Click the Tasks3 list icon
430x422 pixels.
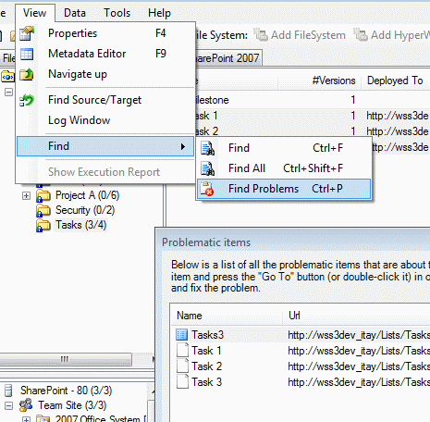(x=182, y=334)
